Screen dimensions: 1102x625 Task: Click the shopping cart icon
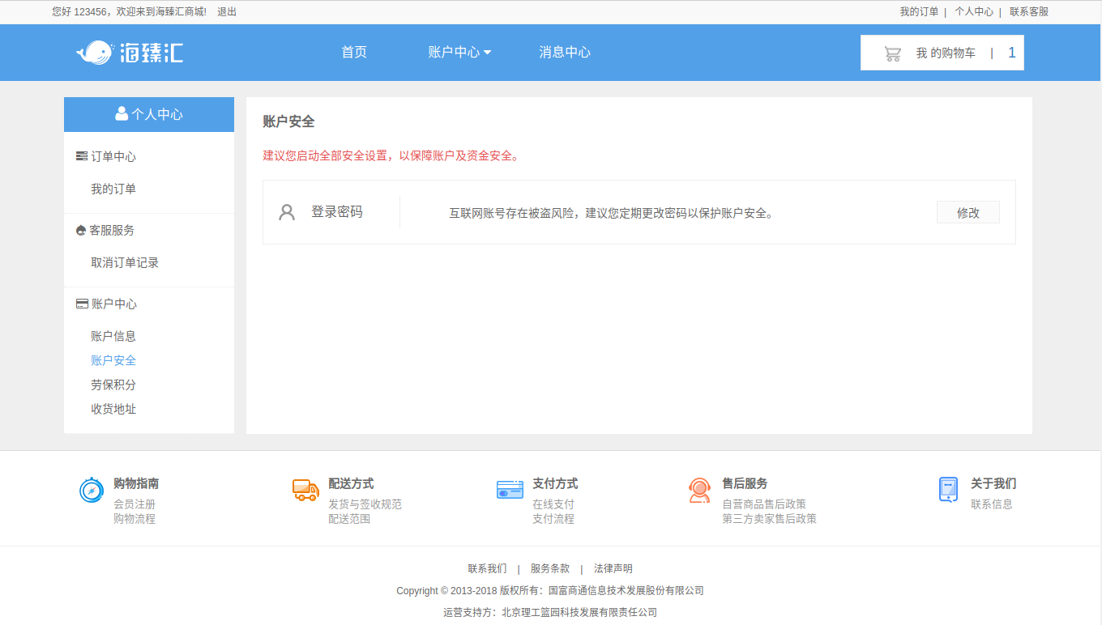pos(892,53)
